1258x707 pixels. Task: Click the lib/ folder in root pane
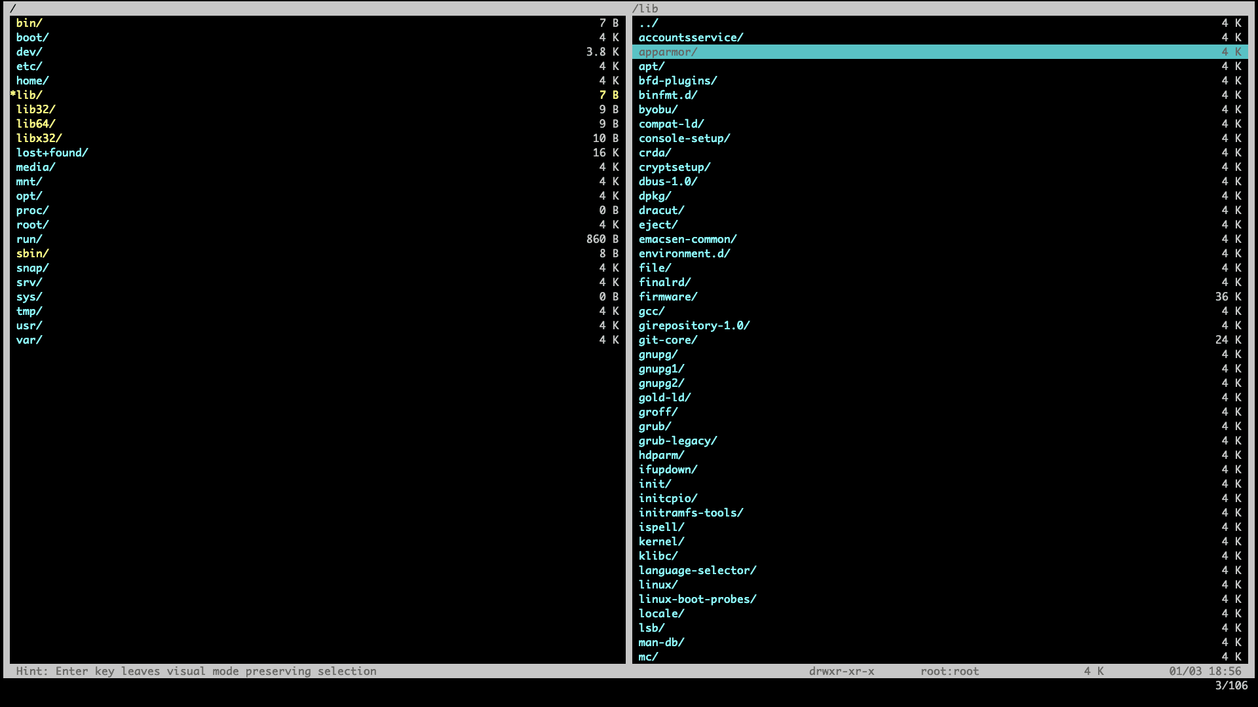(29, 95)
